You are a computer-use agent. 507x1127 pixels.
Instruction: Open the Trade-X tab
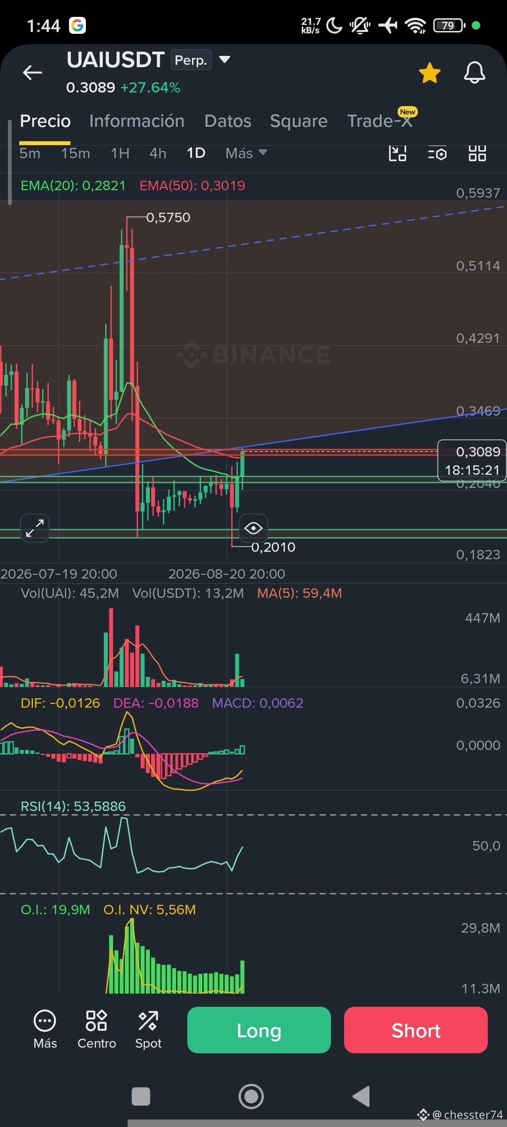click(380, 121)
